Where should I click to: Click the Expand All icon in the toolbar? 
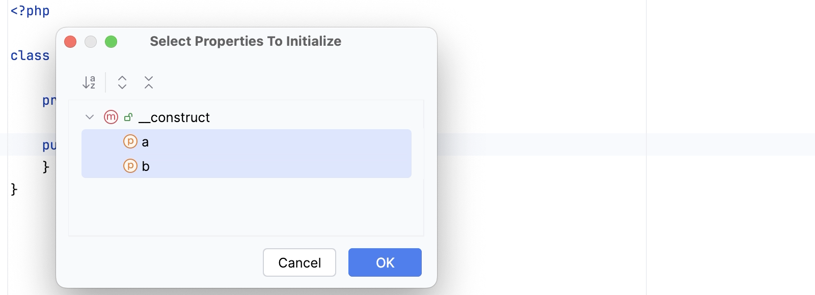click(122, 82)
